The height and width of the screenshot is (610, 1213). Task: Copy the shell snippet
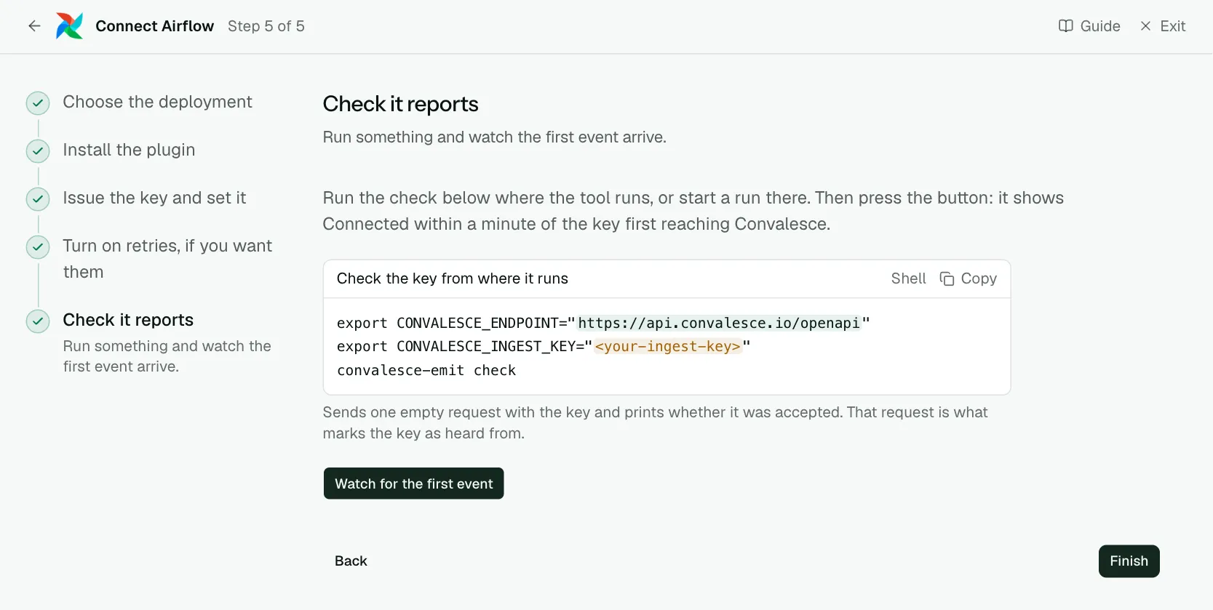click(x=969, y=279)
